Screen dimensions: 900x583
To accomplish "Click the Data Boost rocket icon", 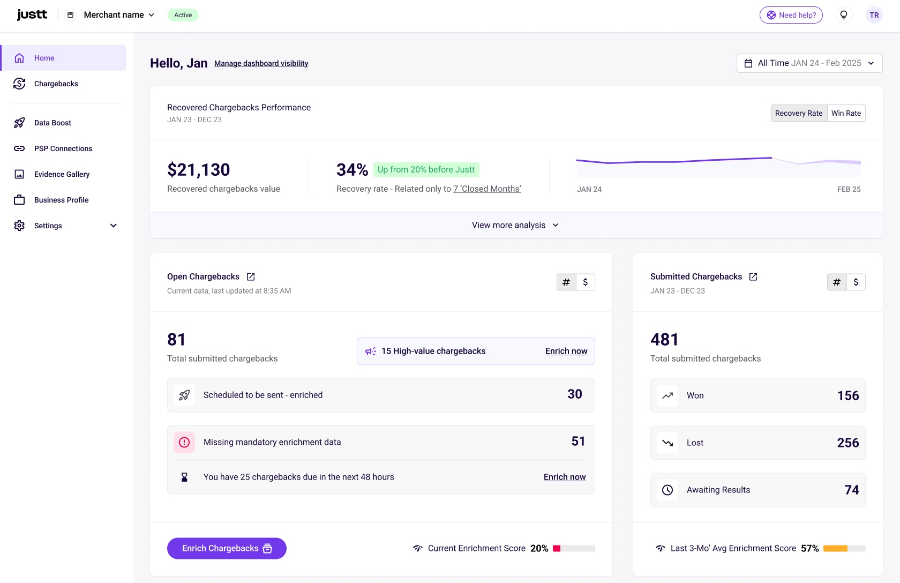I will pos(19,123).
